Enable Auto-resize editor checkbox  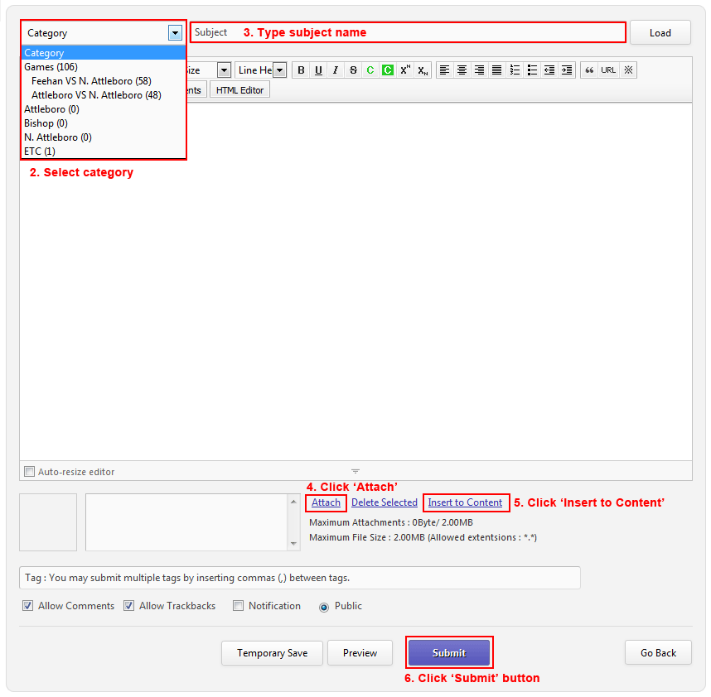(x=30, y=472)
